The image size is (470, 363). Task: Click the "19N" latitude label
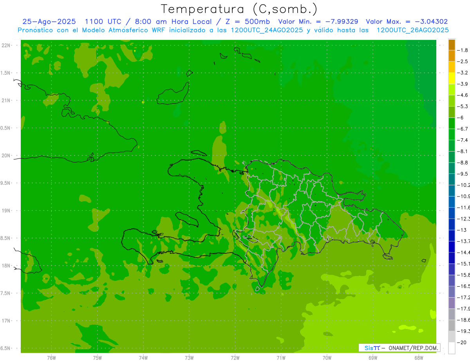click(7, 211)
